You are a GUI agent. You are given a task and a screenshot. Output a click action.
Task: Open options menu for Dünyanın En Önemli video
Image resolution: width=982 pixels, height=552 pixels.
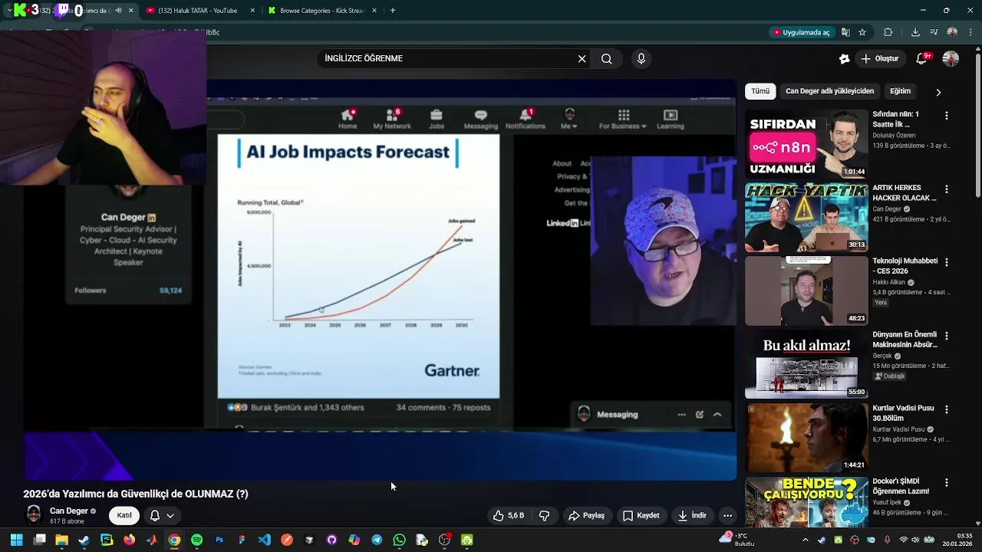[947, 336]
